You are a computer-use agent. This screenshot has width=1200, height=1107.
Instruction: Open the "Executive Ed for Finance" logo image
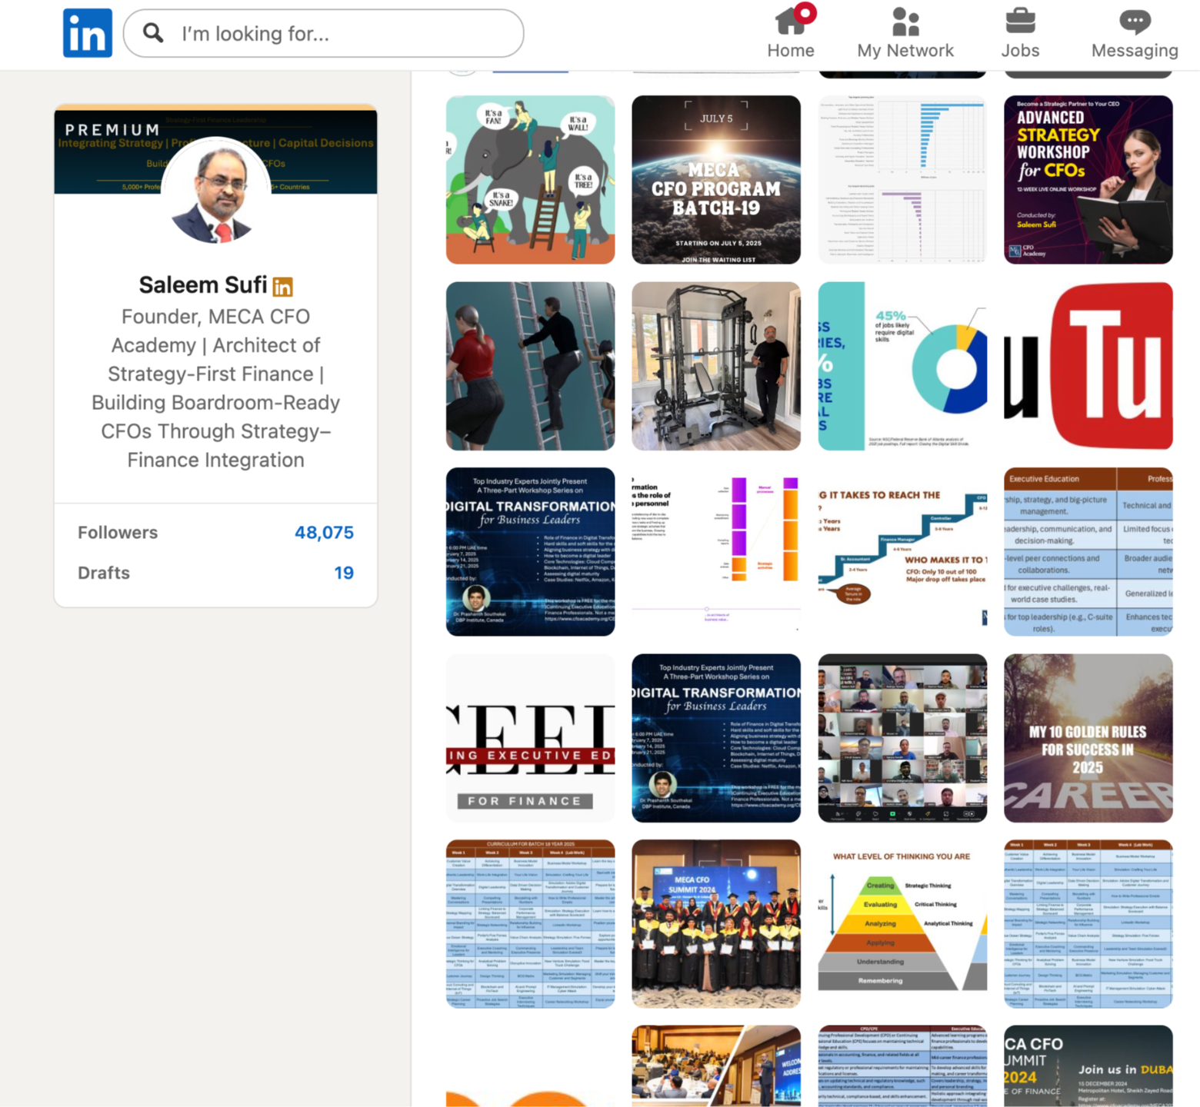point(531,738)
